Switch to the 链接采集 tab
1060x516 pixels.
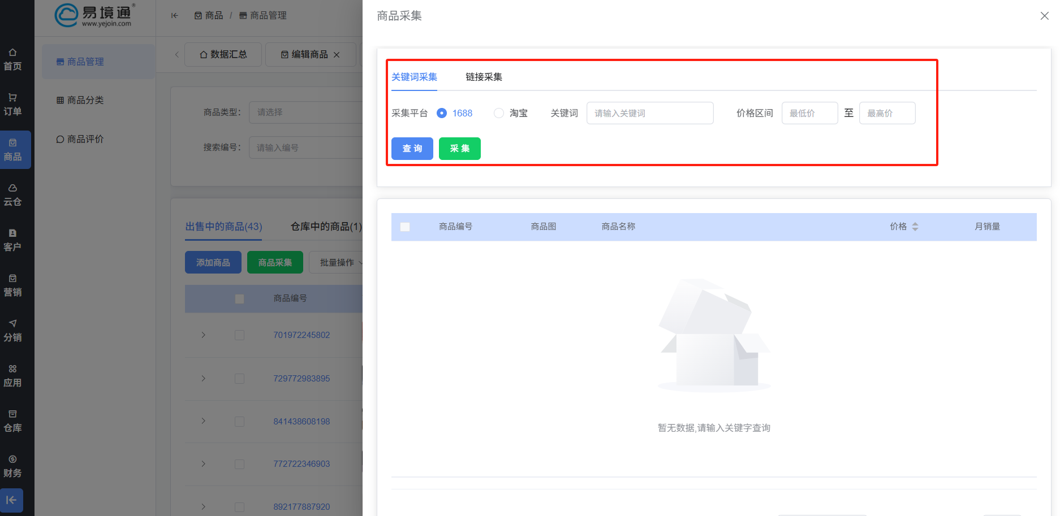tap(484, 77)
